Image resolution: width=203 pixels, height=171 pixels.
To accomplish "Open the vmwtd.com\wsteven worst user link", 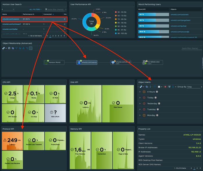I will pyautogui.click(x=179, y=15).
